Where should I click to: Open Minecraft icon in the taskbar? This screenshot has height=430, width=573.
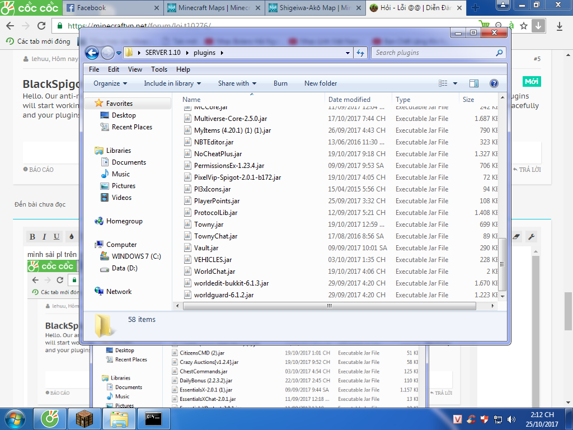(x=84, y=418)
